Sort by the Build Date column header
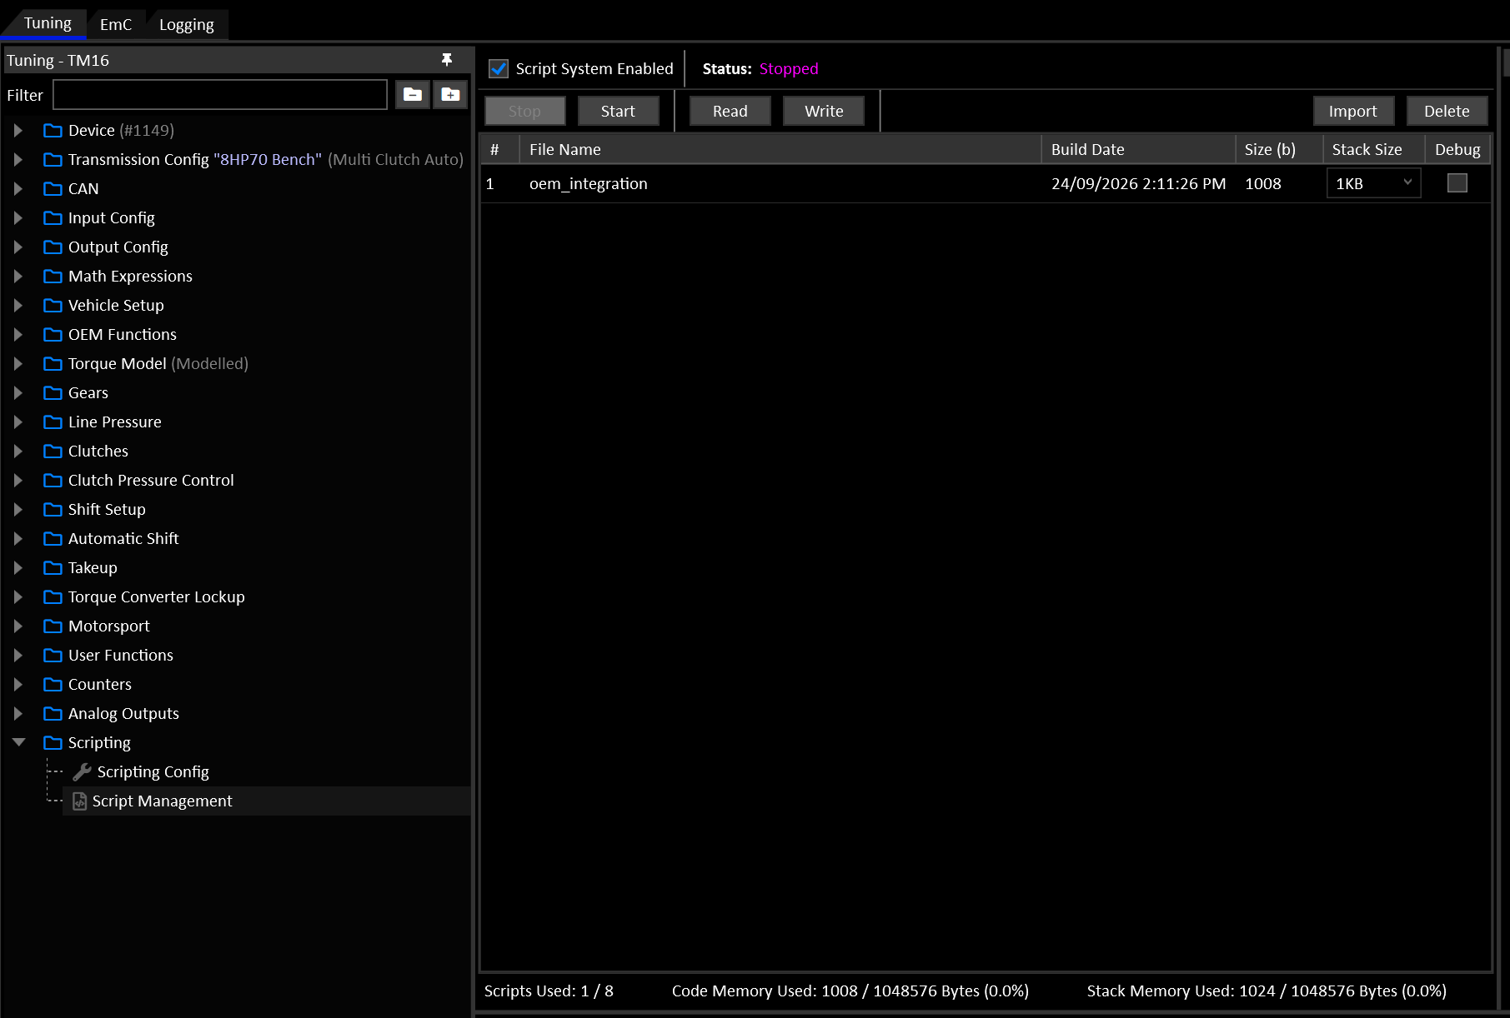 [1138, 149]
